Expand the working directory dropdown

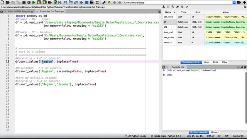click(234, 2)
